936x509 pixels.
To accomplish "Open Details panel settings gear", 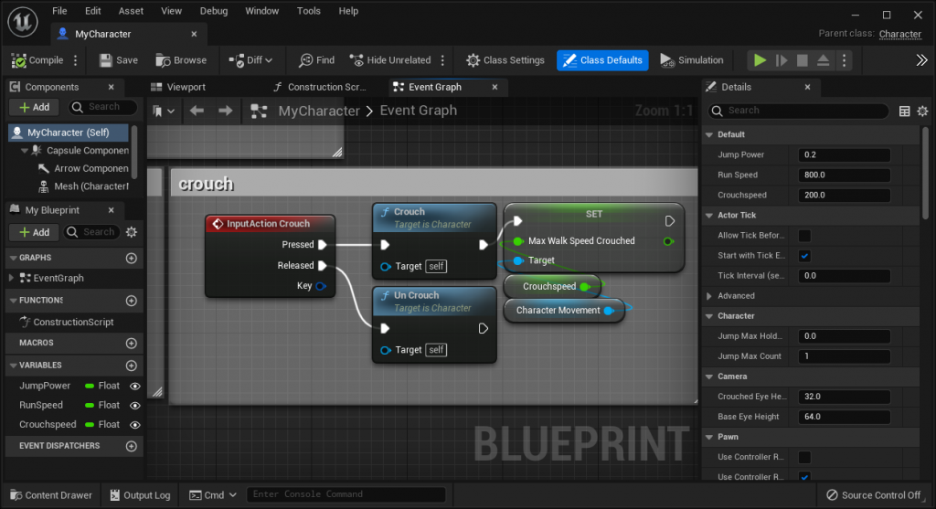I will coord(922,111).
